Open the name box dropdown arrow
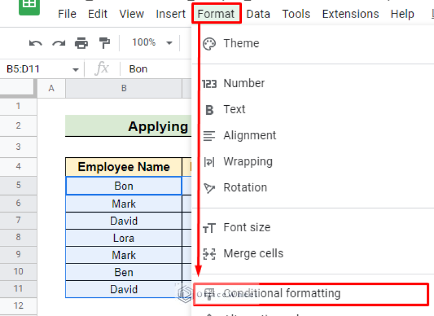The height and width of the screenshot is (316, 434). (76, 70)
